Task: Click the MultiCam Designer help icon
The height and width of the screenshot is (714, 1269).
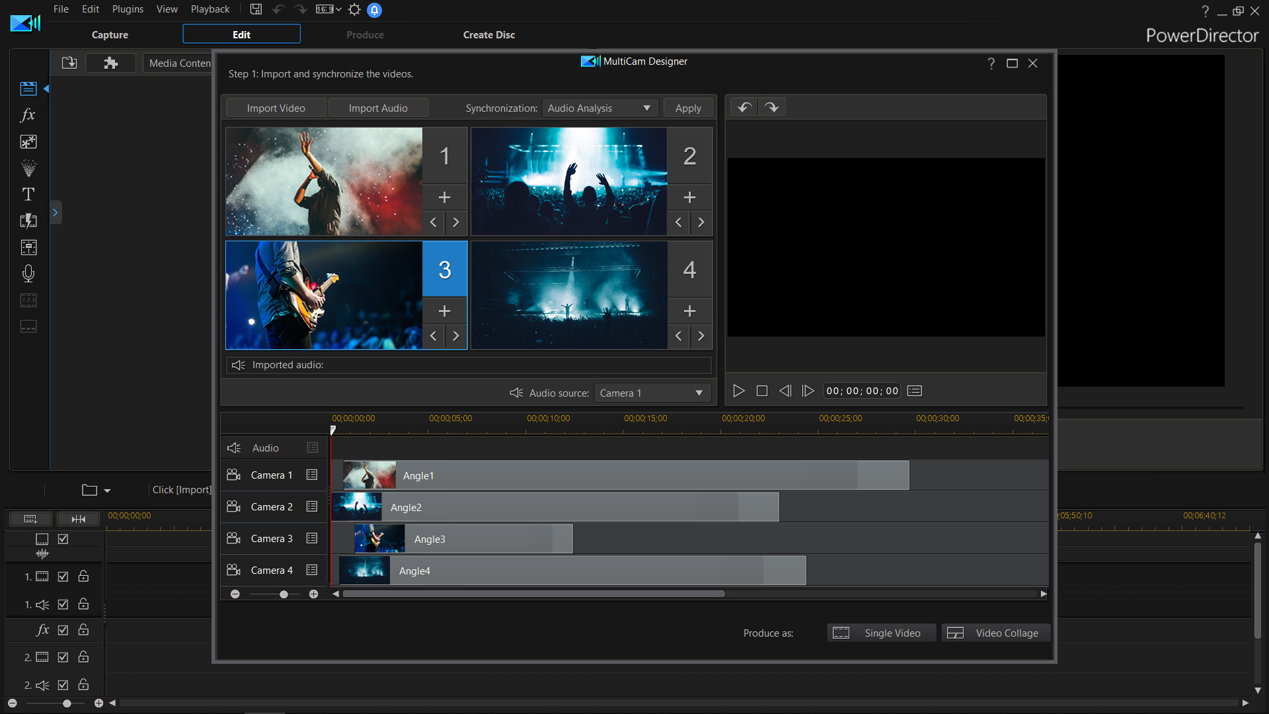Action: (x=990, y=63)
